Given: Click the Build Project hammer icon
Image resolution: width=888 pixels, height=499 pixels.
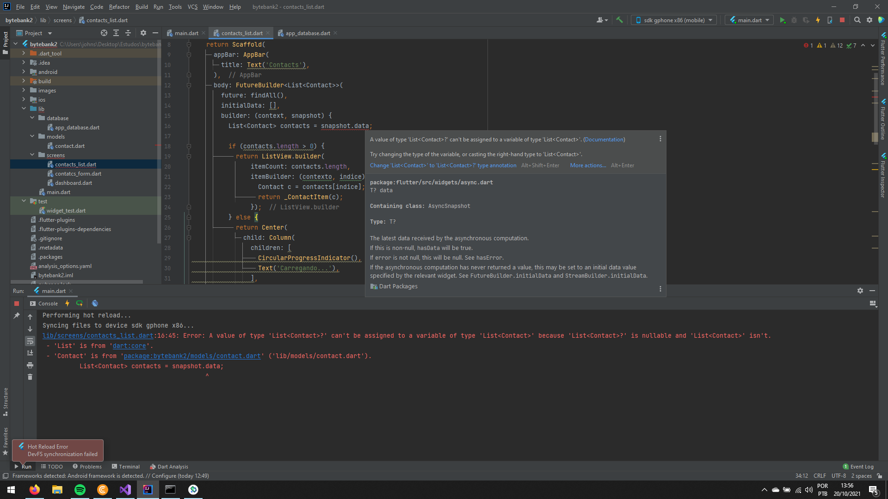Looking at the screenshot, I should tap(619, 20).
